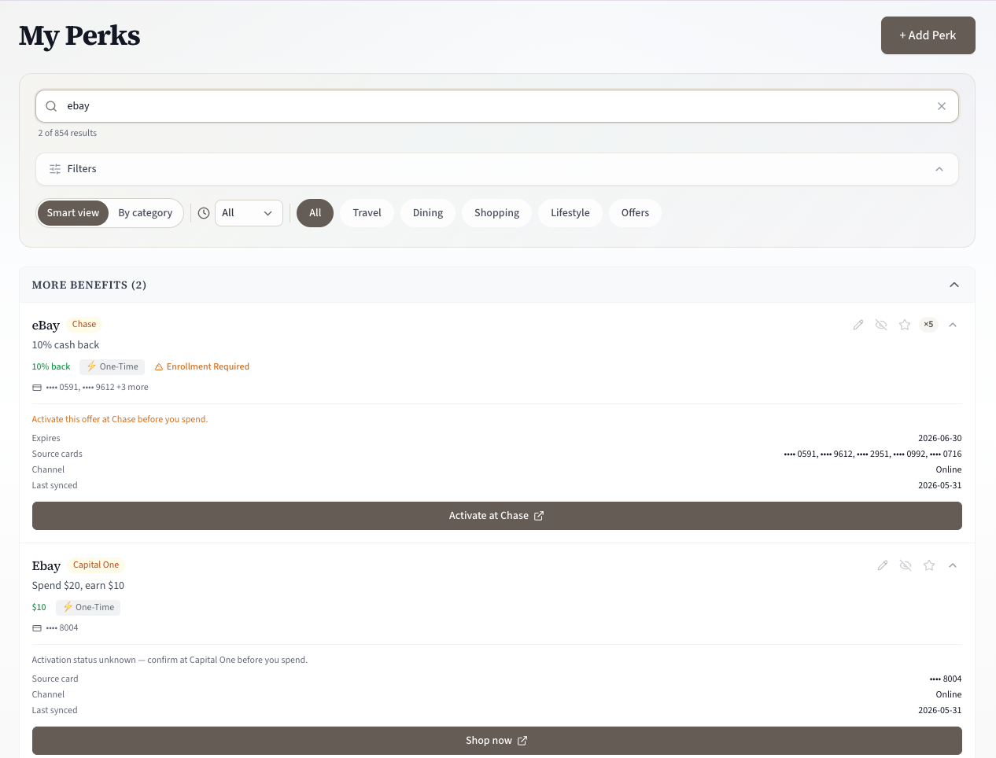
Task: Select the Lifestyle category pill
Action: pyautogui.click(x=570, y=213)
